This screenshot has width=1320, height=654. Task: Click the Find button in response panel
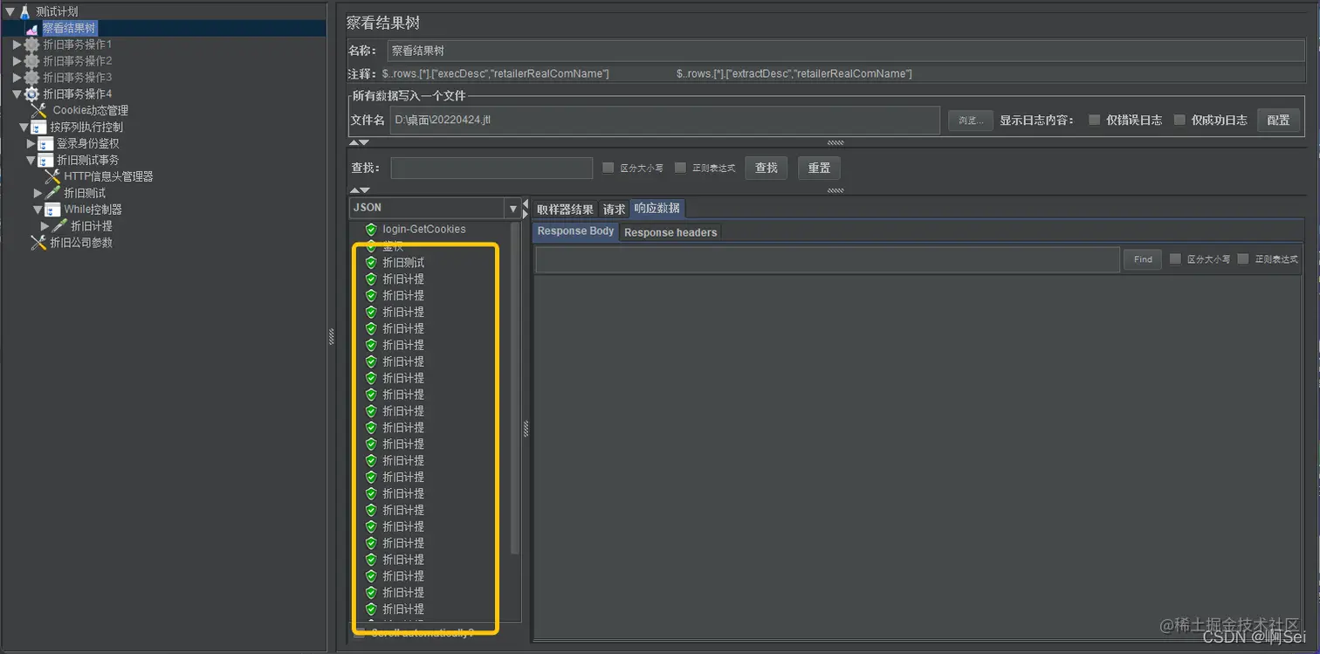1143,259
